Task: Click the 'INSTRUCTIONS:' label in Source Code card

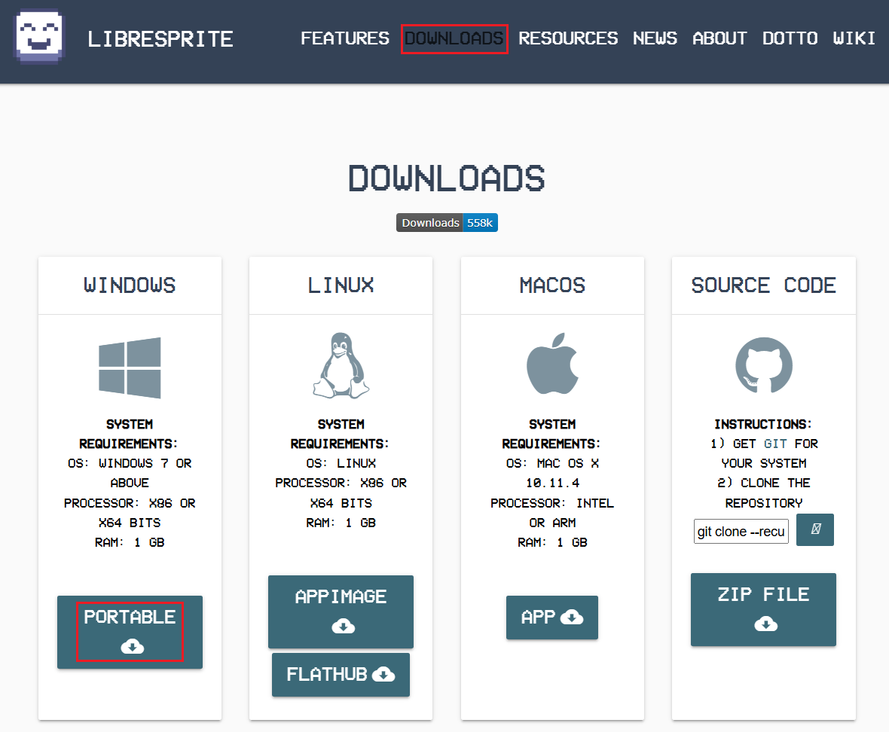Action: 763,424
